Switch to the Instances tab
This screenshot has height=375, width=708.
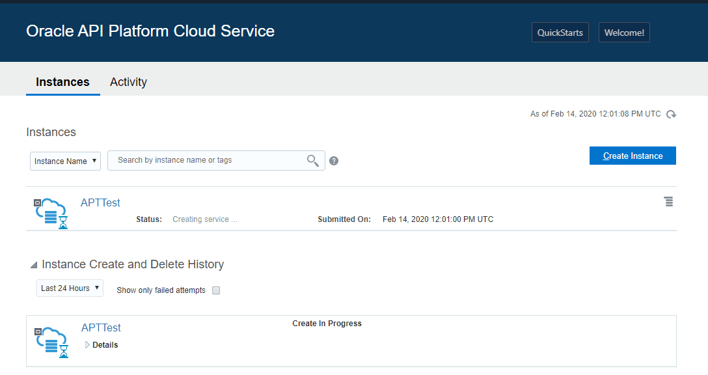pos(62,82)
